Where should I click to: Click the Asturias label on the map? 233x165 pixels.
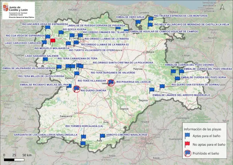(x=73, y=10)
